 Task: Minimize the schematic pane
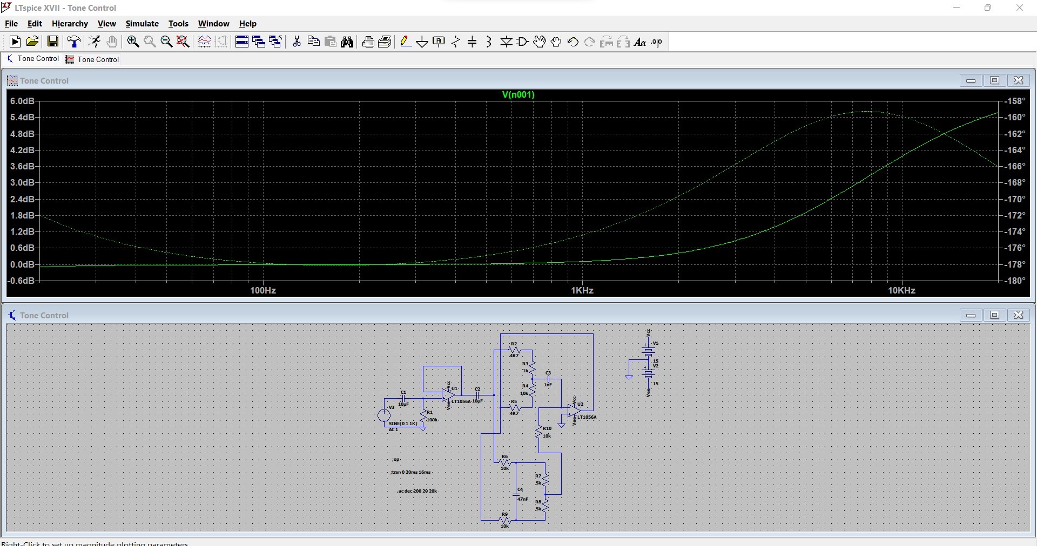(x=971, y=315)
